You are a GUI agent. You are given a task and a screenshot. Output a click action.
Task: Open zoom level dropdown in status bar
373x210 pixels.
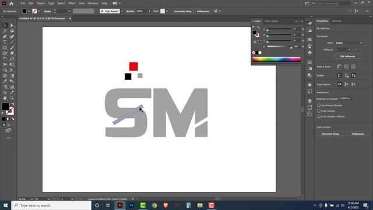(31, 199)
